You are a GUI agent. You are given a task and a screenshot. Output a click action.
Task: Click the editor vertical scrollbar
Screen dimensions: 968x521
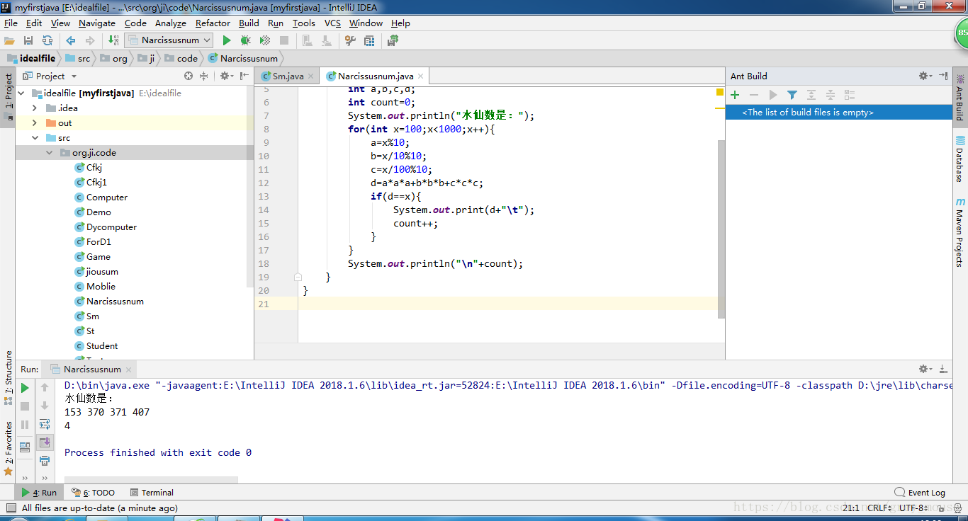point(721,227)
